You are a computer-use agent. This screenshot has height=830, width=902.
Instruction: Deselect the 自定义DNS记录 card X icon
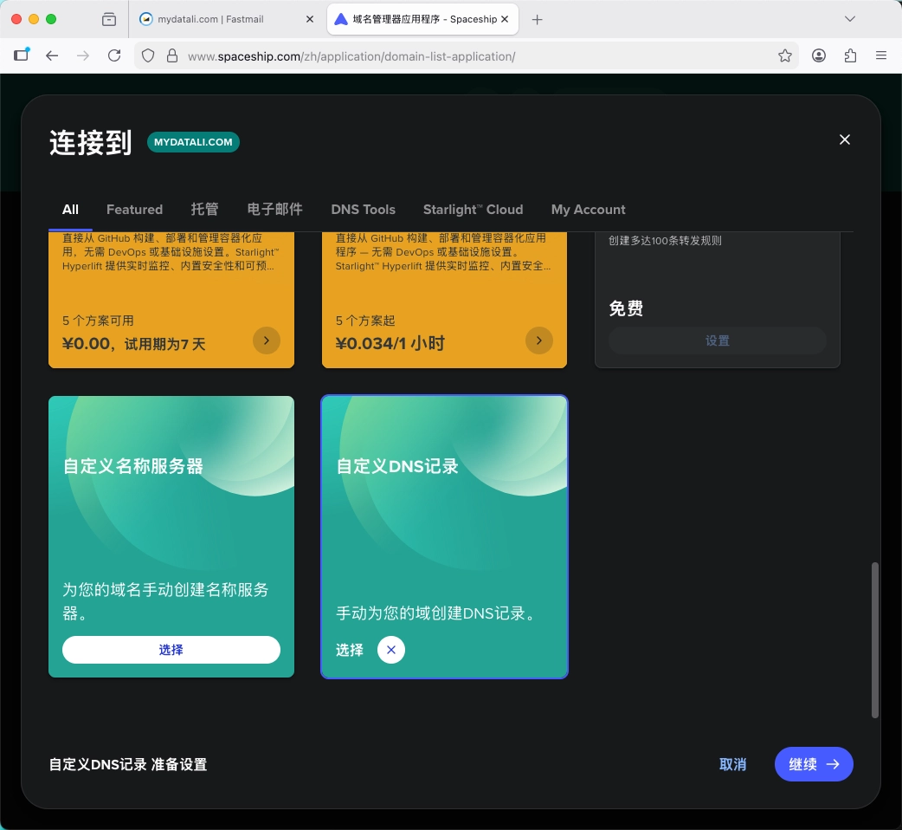[391, 650]
